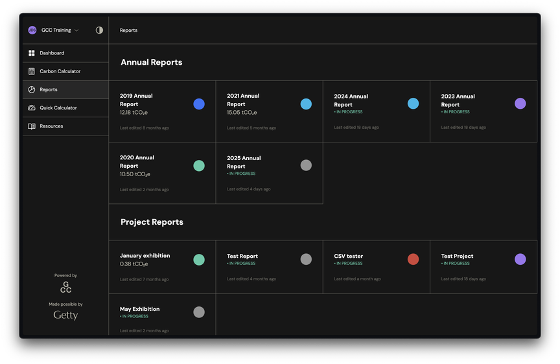Open the 2020 Annual Report card title
The image size is (560, 364).
137,162
